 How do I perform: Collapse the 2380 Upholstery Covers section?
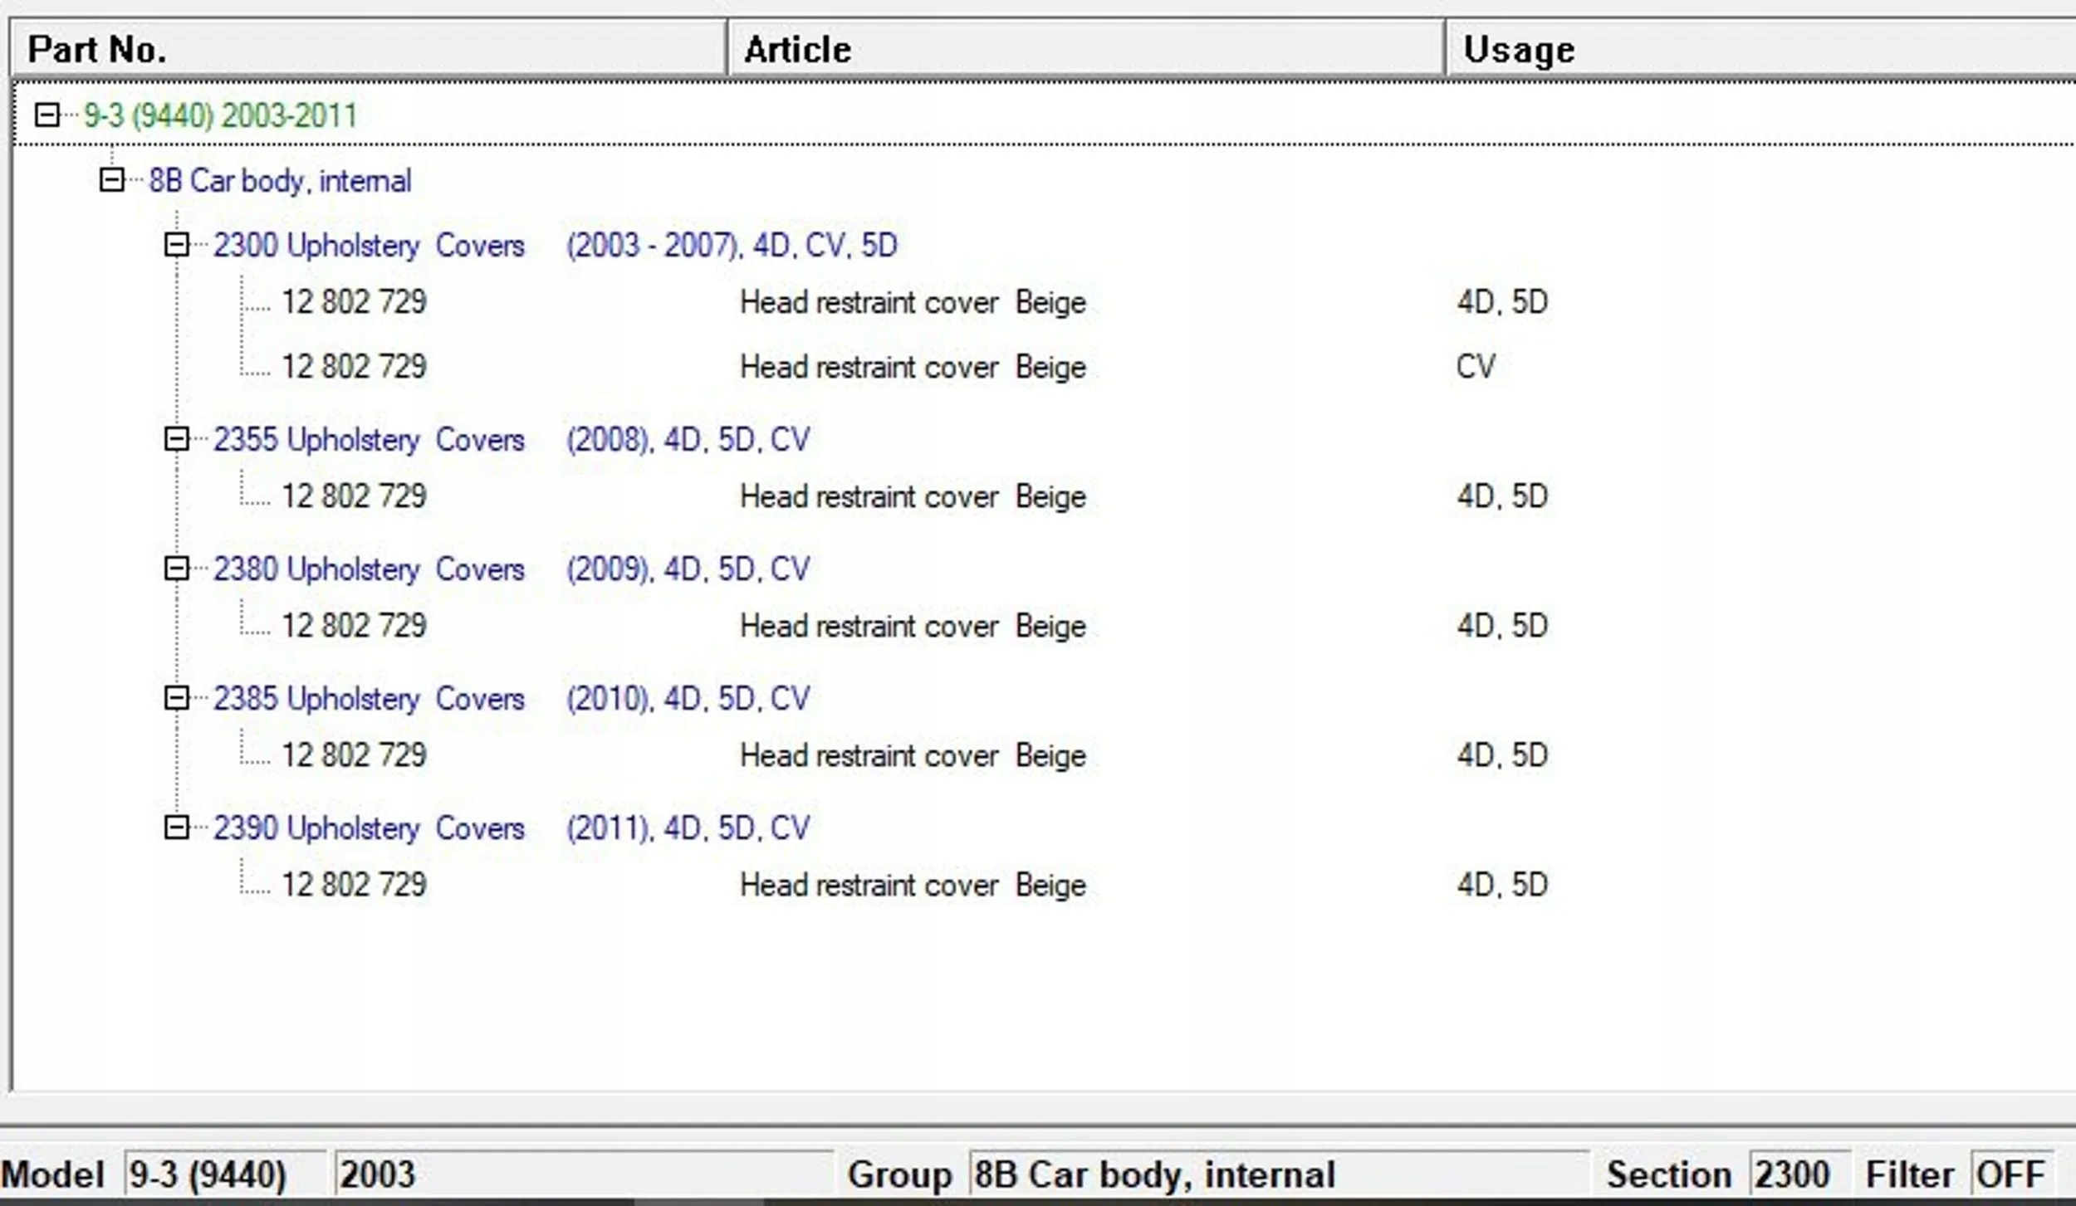[176, 569]
